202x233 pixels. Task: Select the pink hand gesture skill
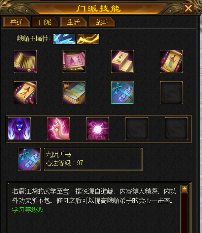click(58, 129)
